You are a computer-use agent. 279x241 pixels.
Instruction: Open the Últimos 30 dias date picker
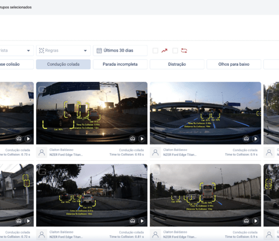pyautogui.click(x=120, y=51)
